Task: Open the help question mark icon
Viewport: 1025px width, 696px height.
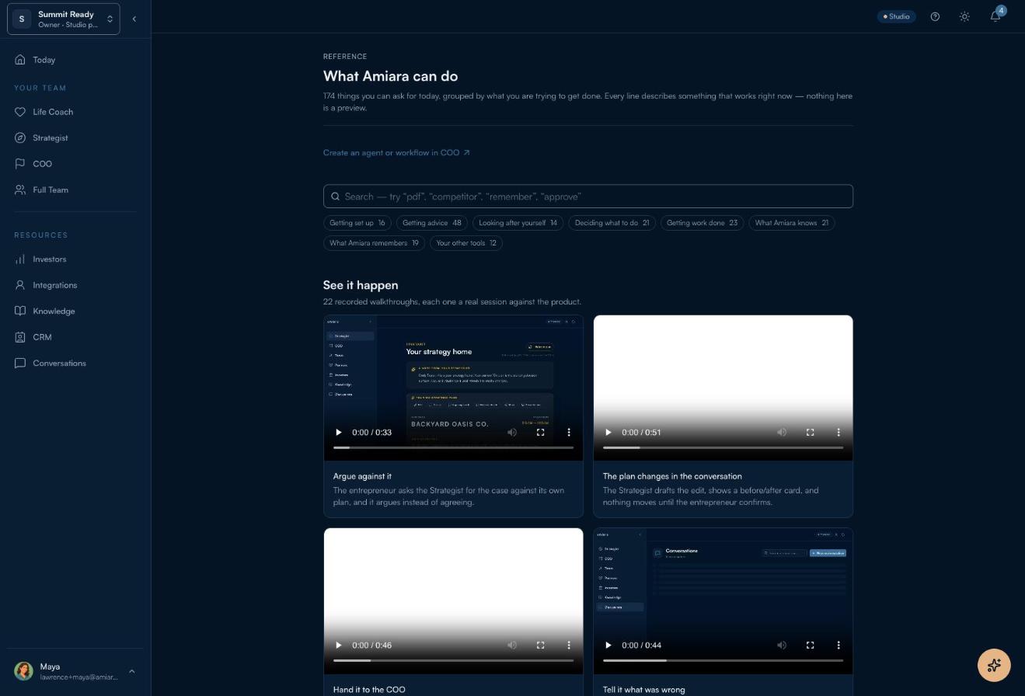Action: tap(935, 16)
